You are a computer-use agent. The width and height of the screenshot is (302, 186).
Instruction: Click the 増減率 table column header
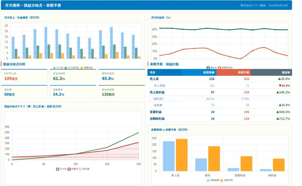271,72
